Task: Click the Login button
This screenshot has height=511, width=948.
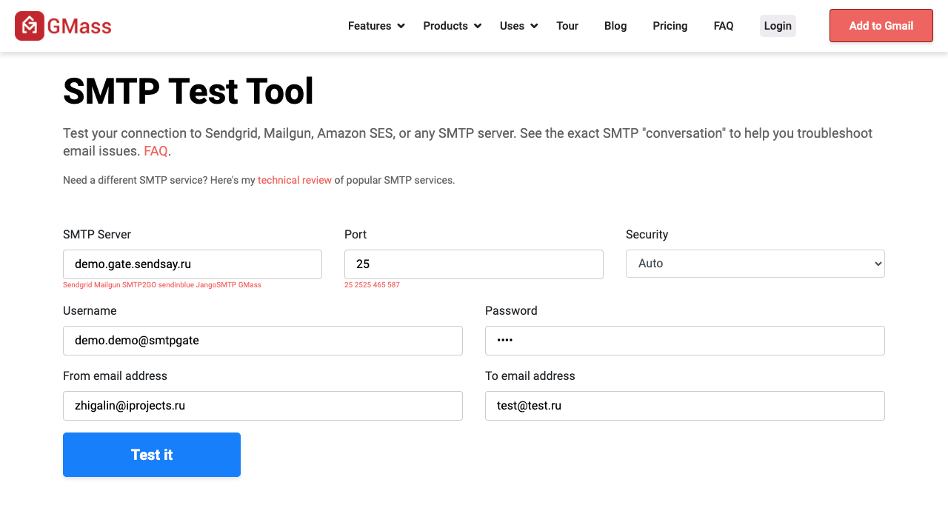Action: (778, 25)
